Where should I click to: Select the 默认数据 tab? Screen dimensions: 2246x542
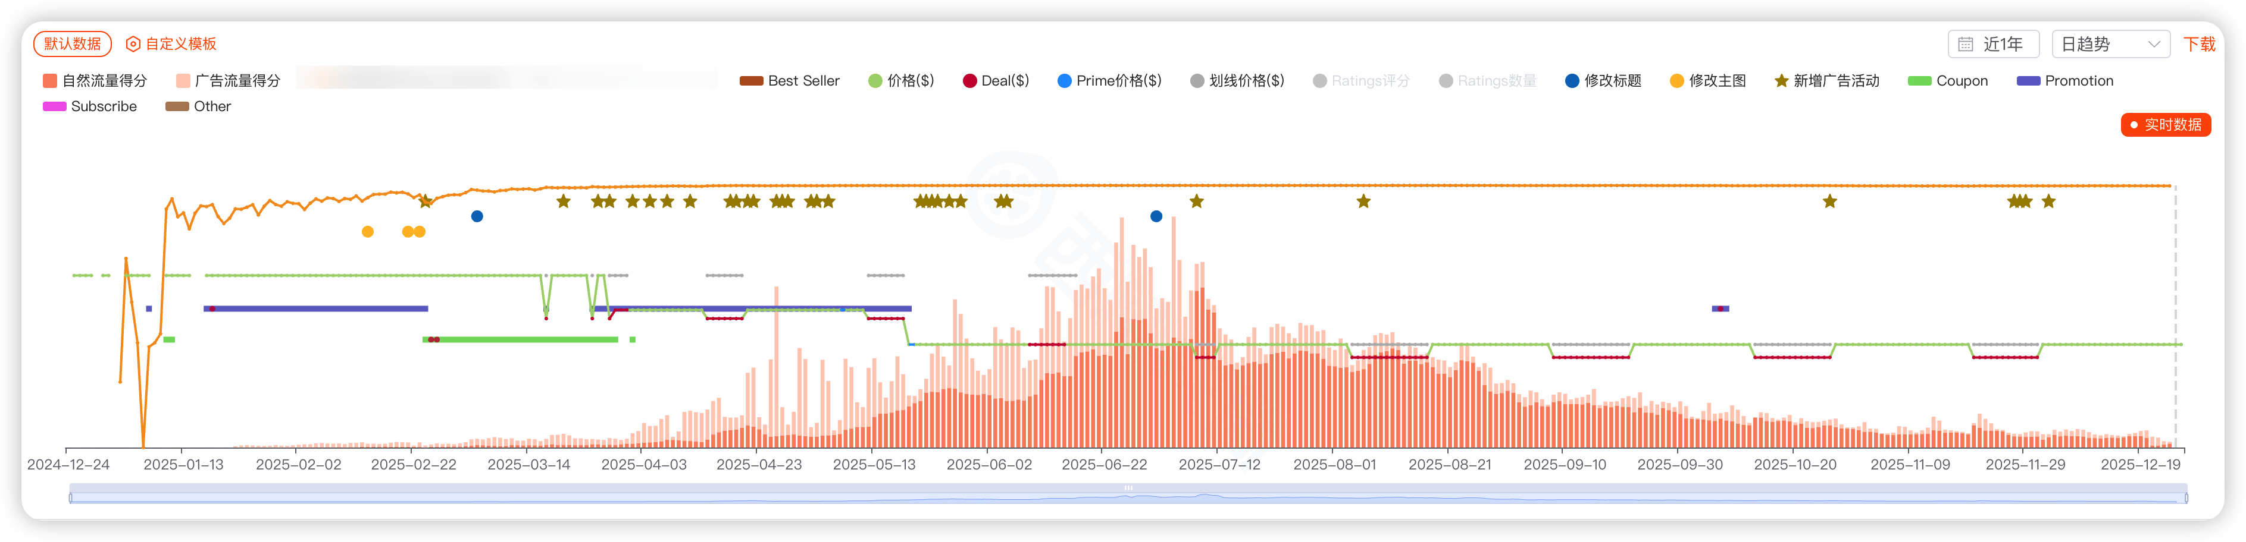coord(73,43)
